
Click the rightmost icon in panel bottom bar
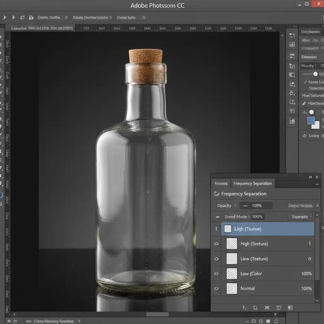pos(290,307)
